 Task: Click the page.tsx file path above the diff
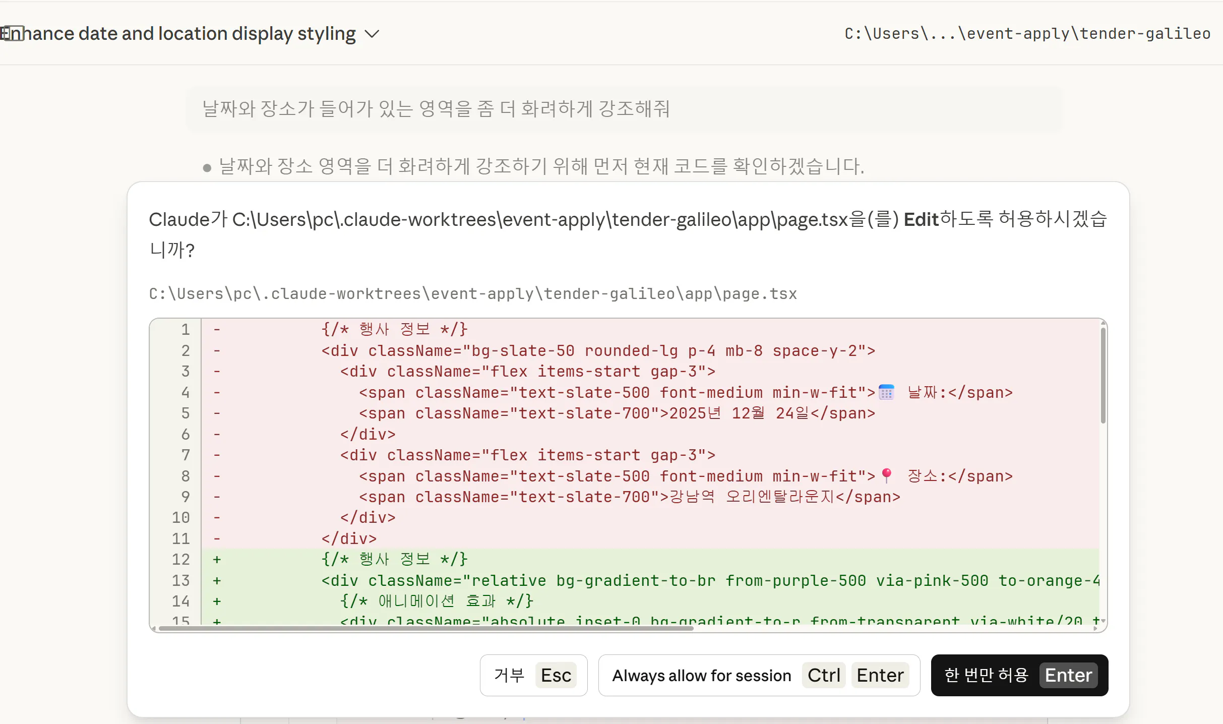tap(472, 293)
